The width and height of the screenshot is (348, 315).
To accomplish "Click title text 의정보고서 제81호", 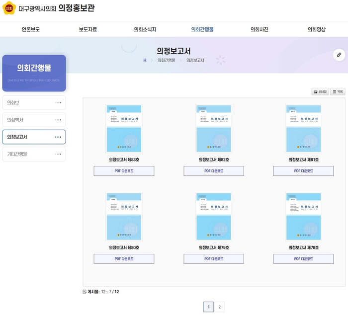I will coord(303,159).
